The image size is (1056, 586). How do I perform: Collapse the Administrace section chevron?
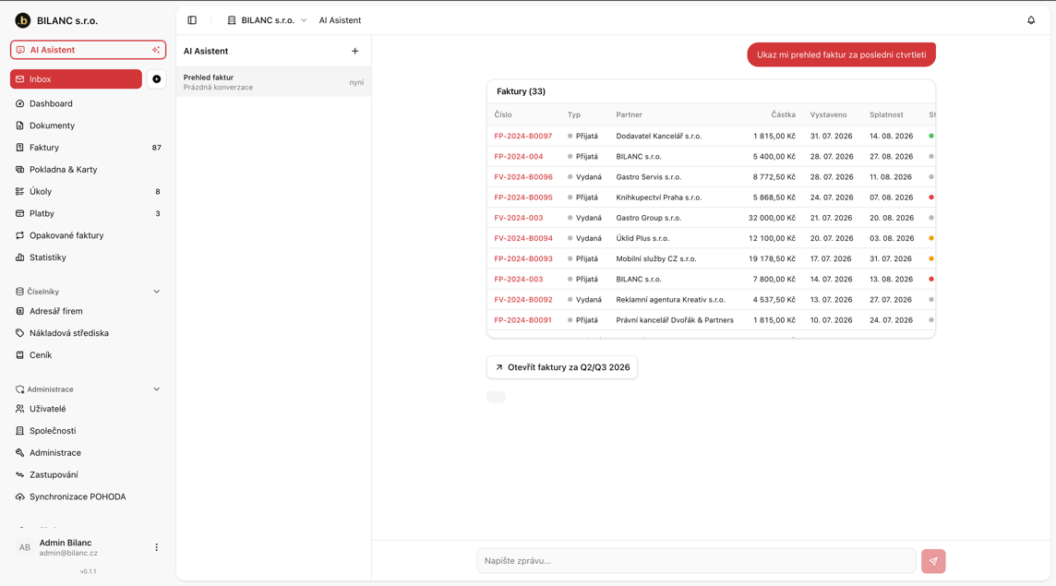pos(156,389)
